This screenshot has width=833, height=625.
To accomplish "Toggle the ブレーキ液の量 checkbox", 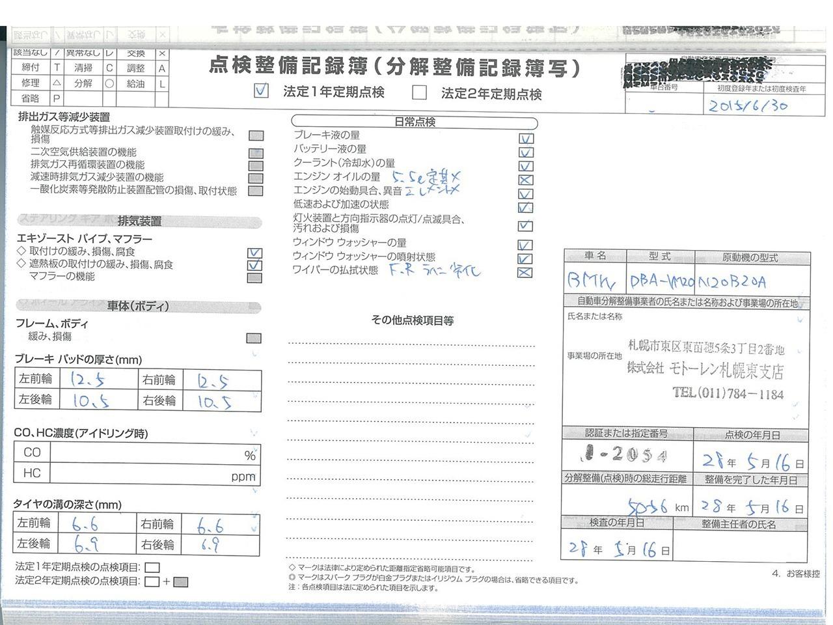I will (526, 139).
